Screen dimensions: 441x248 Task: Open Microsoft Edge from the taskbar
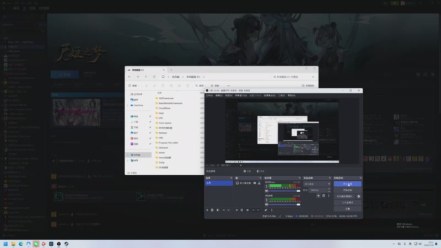(21, 244)
